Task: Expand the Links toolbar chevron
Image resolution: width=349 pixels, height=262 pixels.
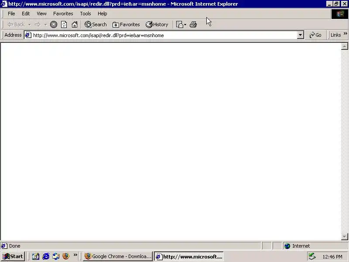Action: (345, 34)
